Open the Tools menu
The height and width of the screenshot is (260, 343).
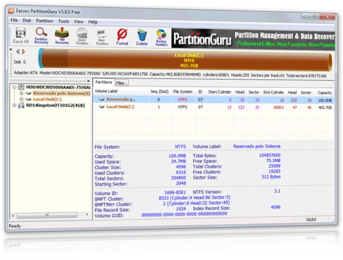pos(64,21)
